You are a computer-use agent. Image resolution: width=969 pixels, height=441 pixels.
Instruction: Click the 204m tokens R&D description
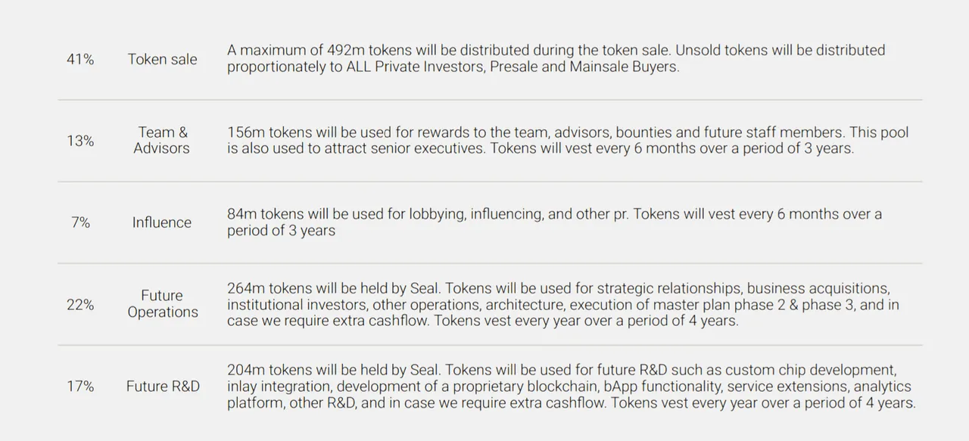click(x=572, y=386)
